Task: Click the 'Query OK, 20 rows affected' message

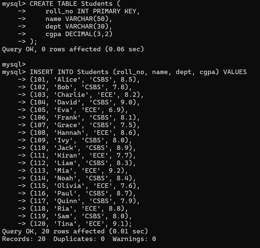Action: (x=75, y=231)
